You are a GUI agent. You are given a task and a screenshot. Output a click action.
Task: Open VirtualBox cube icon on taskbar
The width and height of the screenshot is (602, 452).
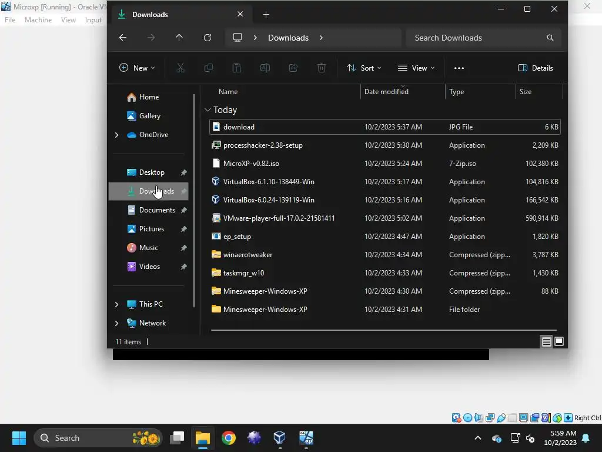pyautogui.click(x=279, y=438)
